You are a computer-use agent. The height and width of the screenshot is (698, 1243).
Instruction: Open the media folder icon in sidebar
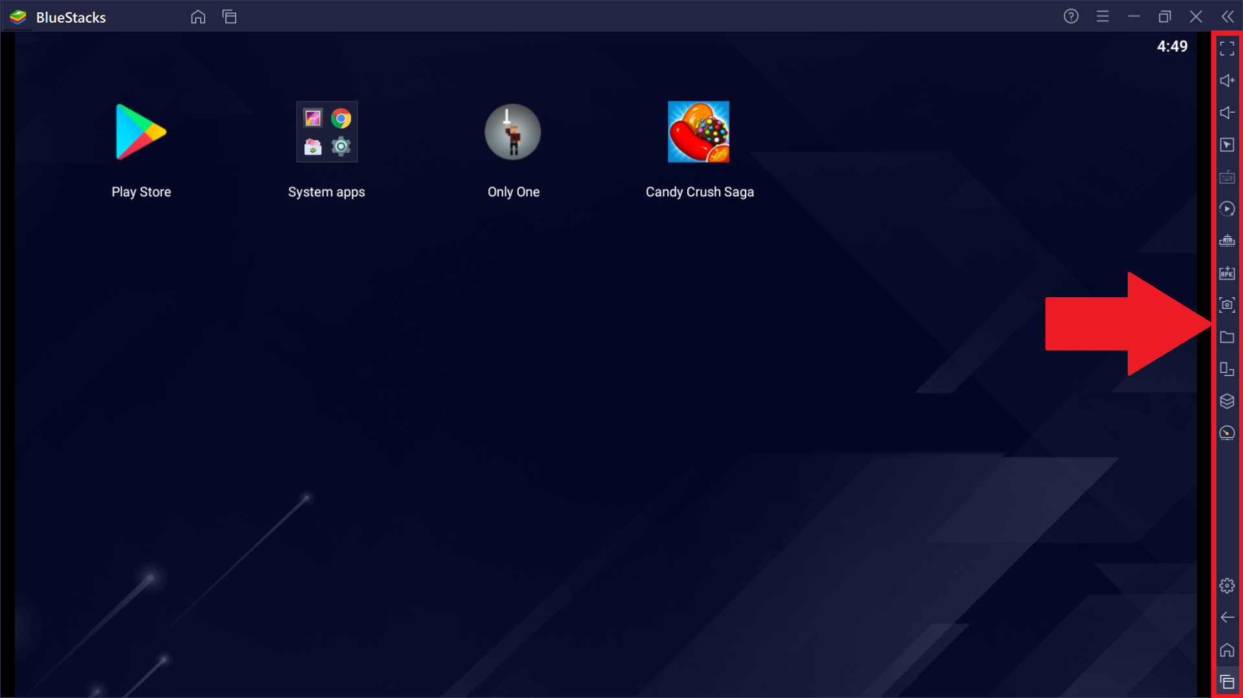(1227, 337)
